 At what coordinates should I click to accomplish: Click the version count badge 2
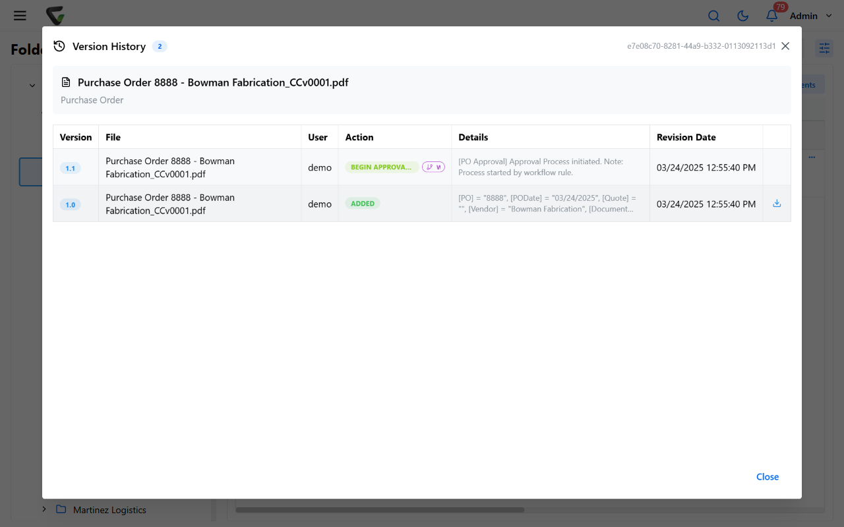[x=160, y=46]
